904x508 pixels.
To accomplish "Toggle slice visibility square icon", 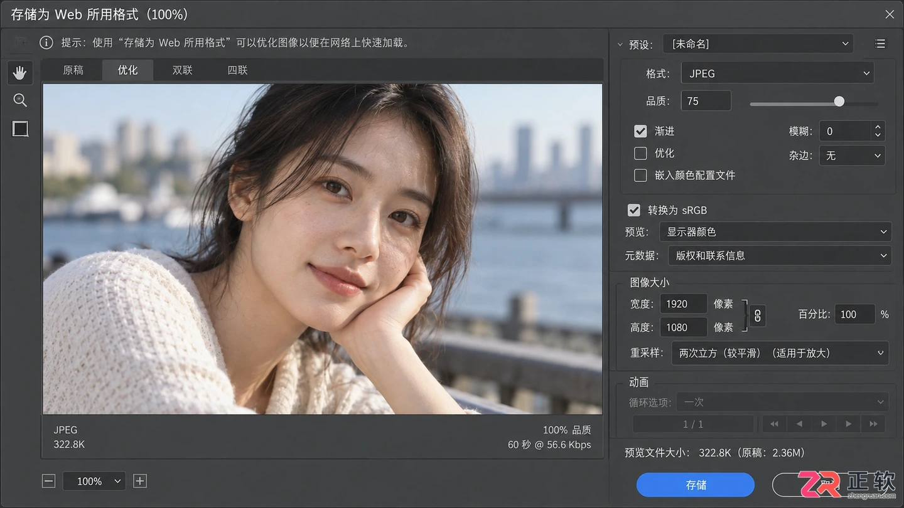I will pos(20,129).
